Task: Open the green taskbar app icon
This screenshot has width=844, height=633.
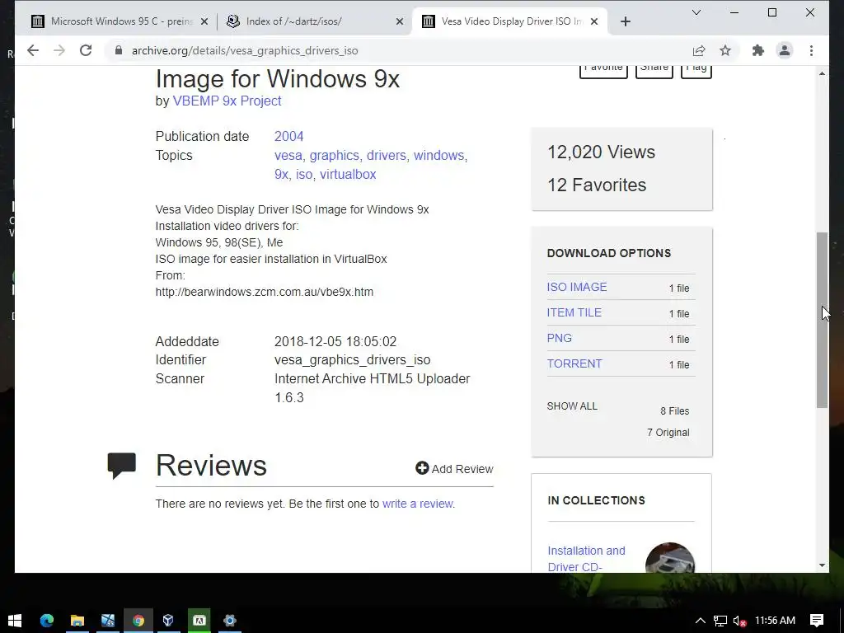Action: click(199, 620)
